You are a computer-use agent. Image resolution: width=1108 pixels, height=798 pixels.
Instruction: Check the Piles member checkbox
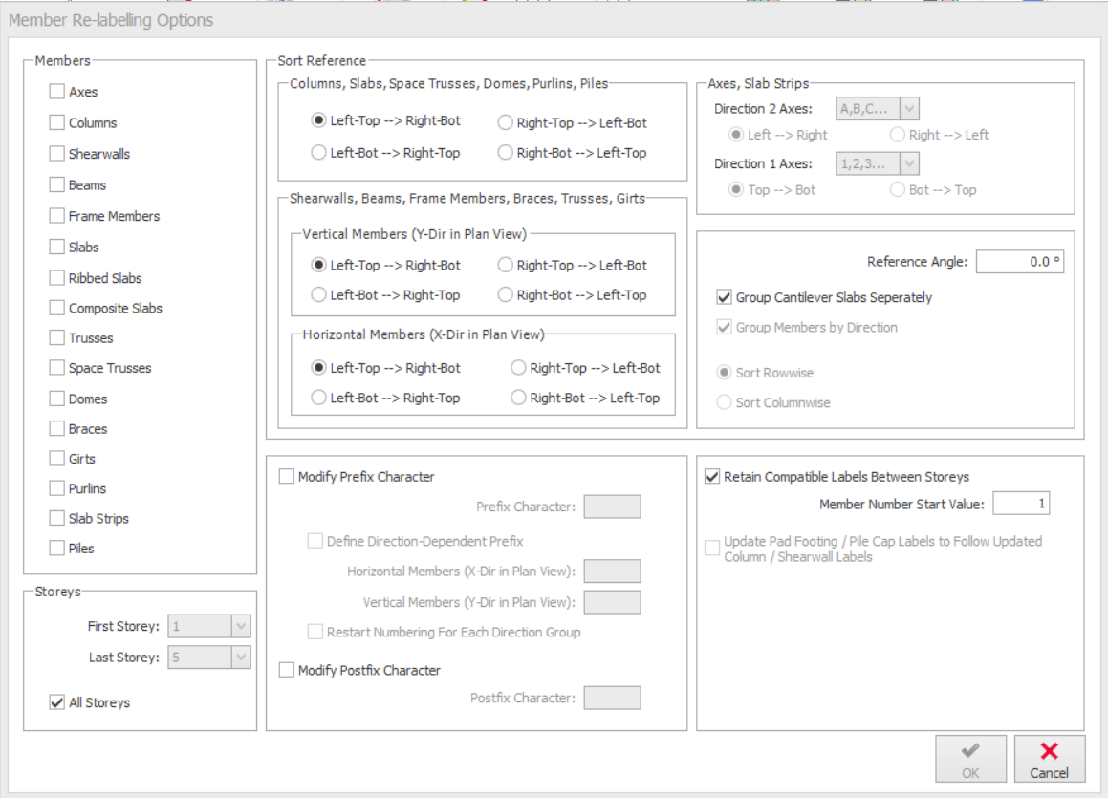pyautogui.click(x=57, y=549)
